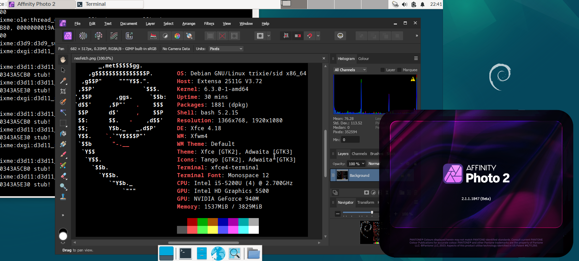Click the Deselect toolbar icon
This screenshot has width=579, height=261.
point(222,36)
